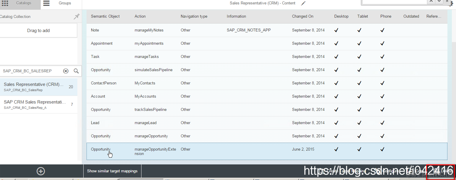The width and height of the screenshot is (456, 180).
Task: Click the manageLead action cell
Action: [x=146, y=123]
